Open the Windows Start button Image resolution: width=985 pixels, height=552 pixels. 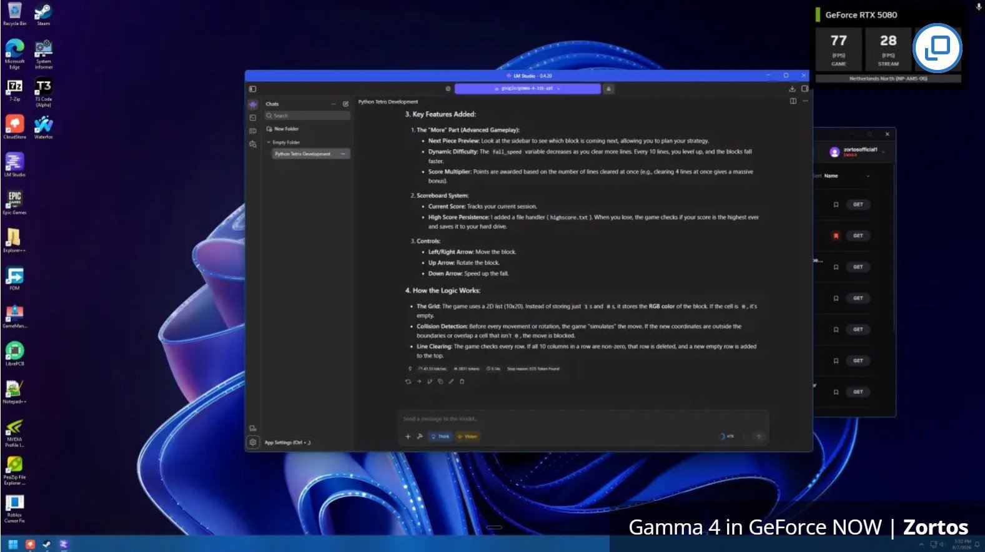[12, 545]
